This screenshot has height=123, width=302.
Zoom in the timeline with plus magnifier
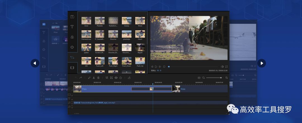coord(226,78)
